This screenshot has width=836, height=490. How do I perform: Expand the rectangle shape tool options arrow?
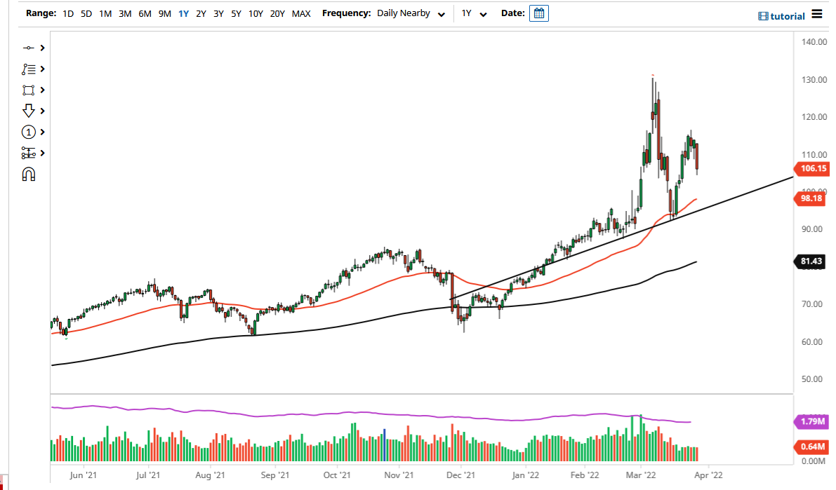point(42,90)
